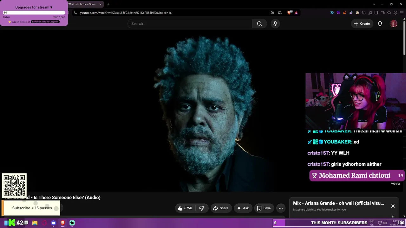Open more actions three-dot menu under video
406x228 pixels.
281,208
